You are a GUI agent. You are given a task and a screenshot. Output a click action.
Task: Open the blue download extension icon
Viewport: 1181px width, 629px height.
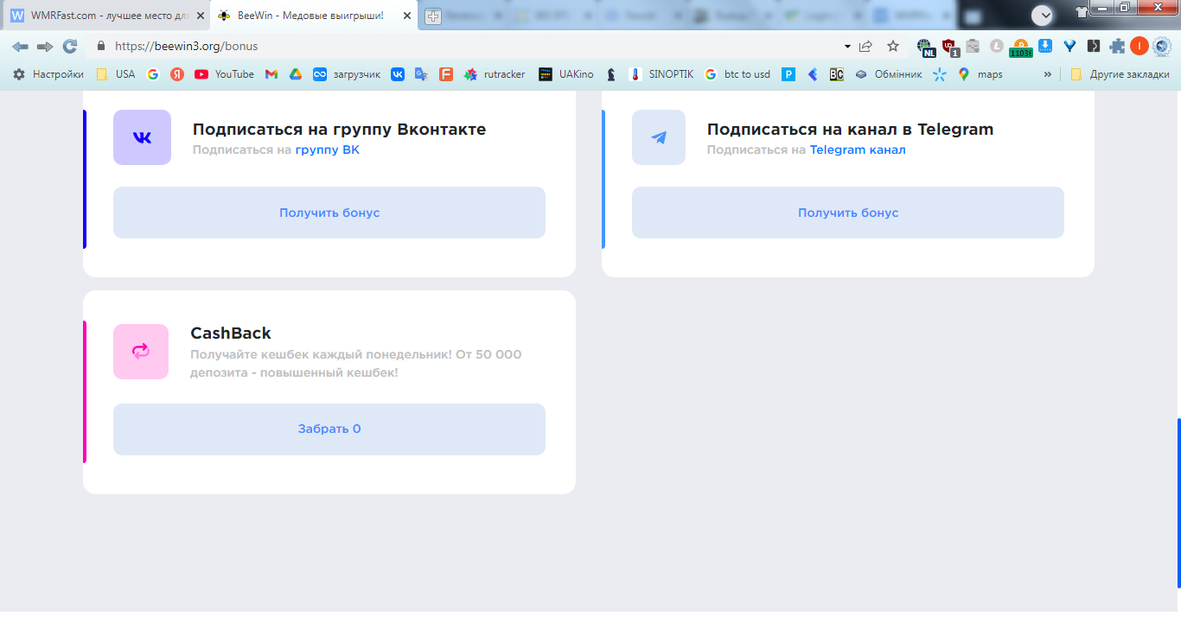click(x=1045, y=46)
